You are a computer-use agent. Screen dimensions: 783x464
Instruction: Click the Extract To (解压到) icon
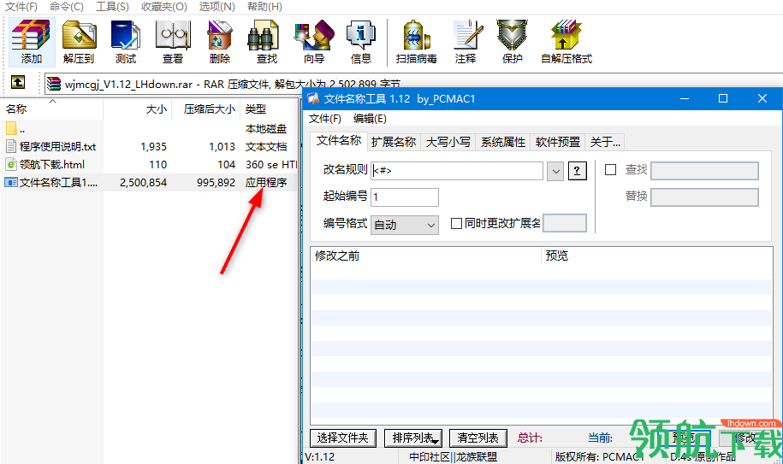point(79,42)
